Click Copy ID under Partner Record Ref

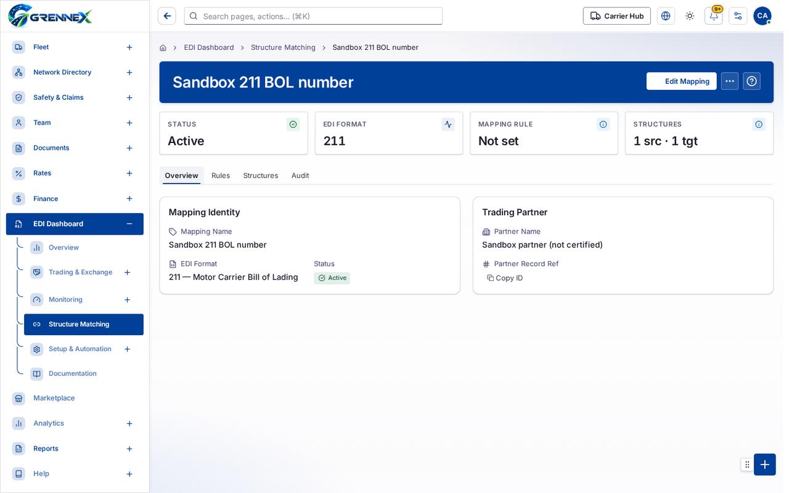(505, 278)
